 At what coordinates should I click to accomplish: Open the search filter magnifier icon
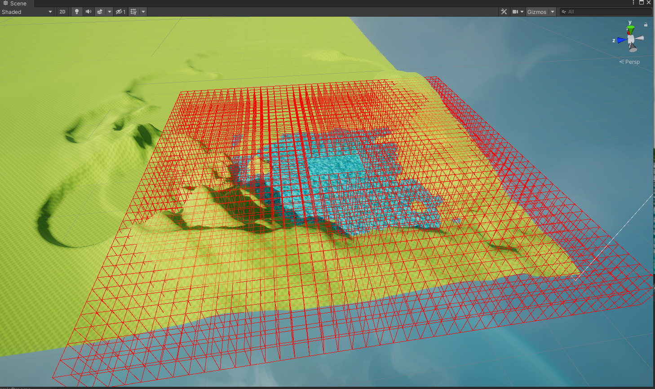564,12
